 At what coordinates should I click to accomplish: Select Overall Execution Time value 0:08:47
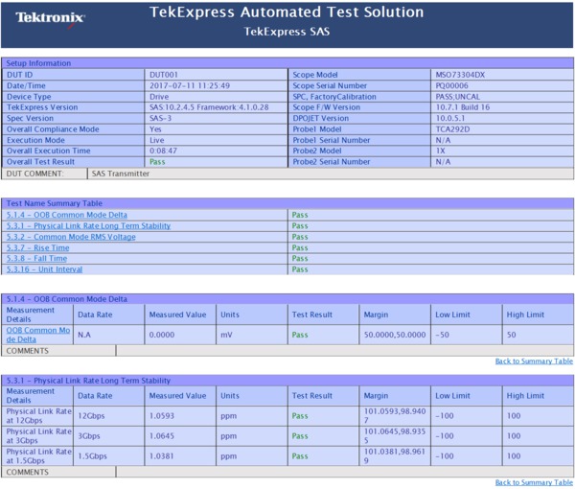(x=163, y=151)
